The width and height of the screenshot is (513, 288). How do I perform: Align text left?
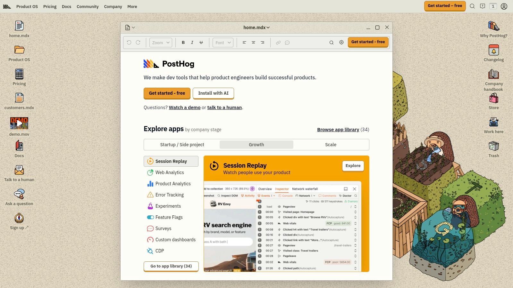pos(244,43)
